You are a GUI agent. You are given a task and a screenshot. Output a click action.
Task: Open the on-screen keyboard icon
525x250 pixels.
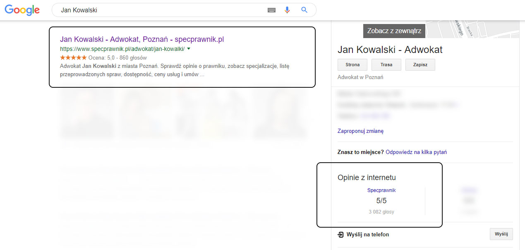point(271,10)
